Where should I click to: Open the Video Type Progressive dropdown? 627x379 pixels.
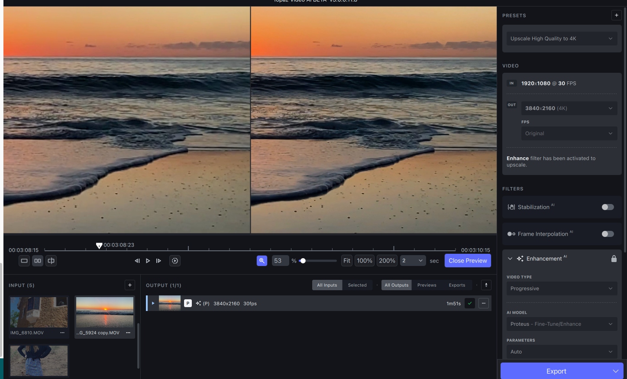pyautogui.click(x=562, y=288)
